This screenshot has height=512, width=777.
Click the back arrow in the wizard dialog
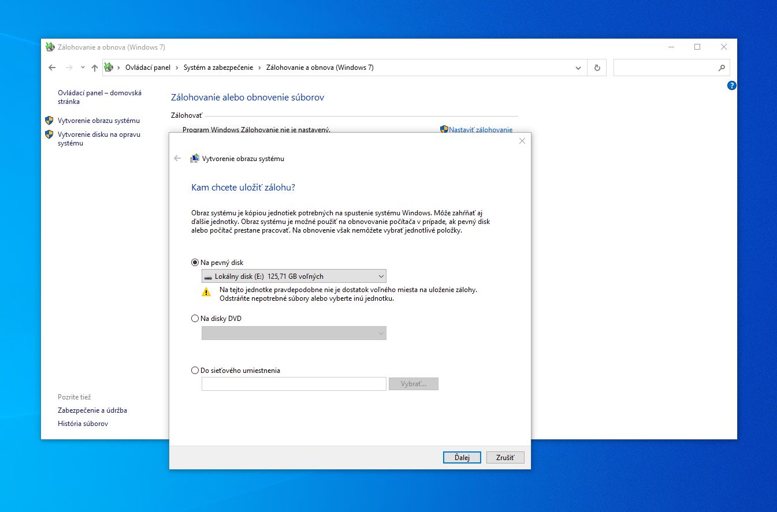click(x=177, y=158)
